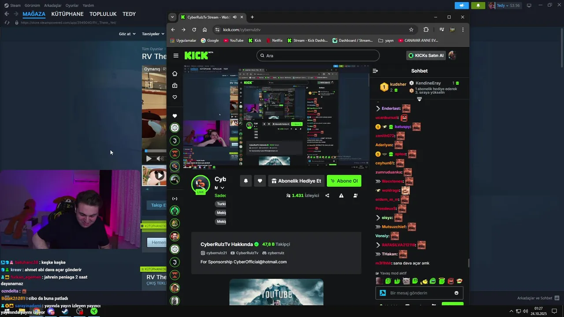Click the bell notification button for CyberRulzTv

(246, 181)
